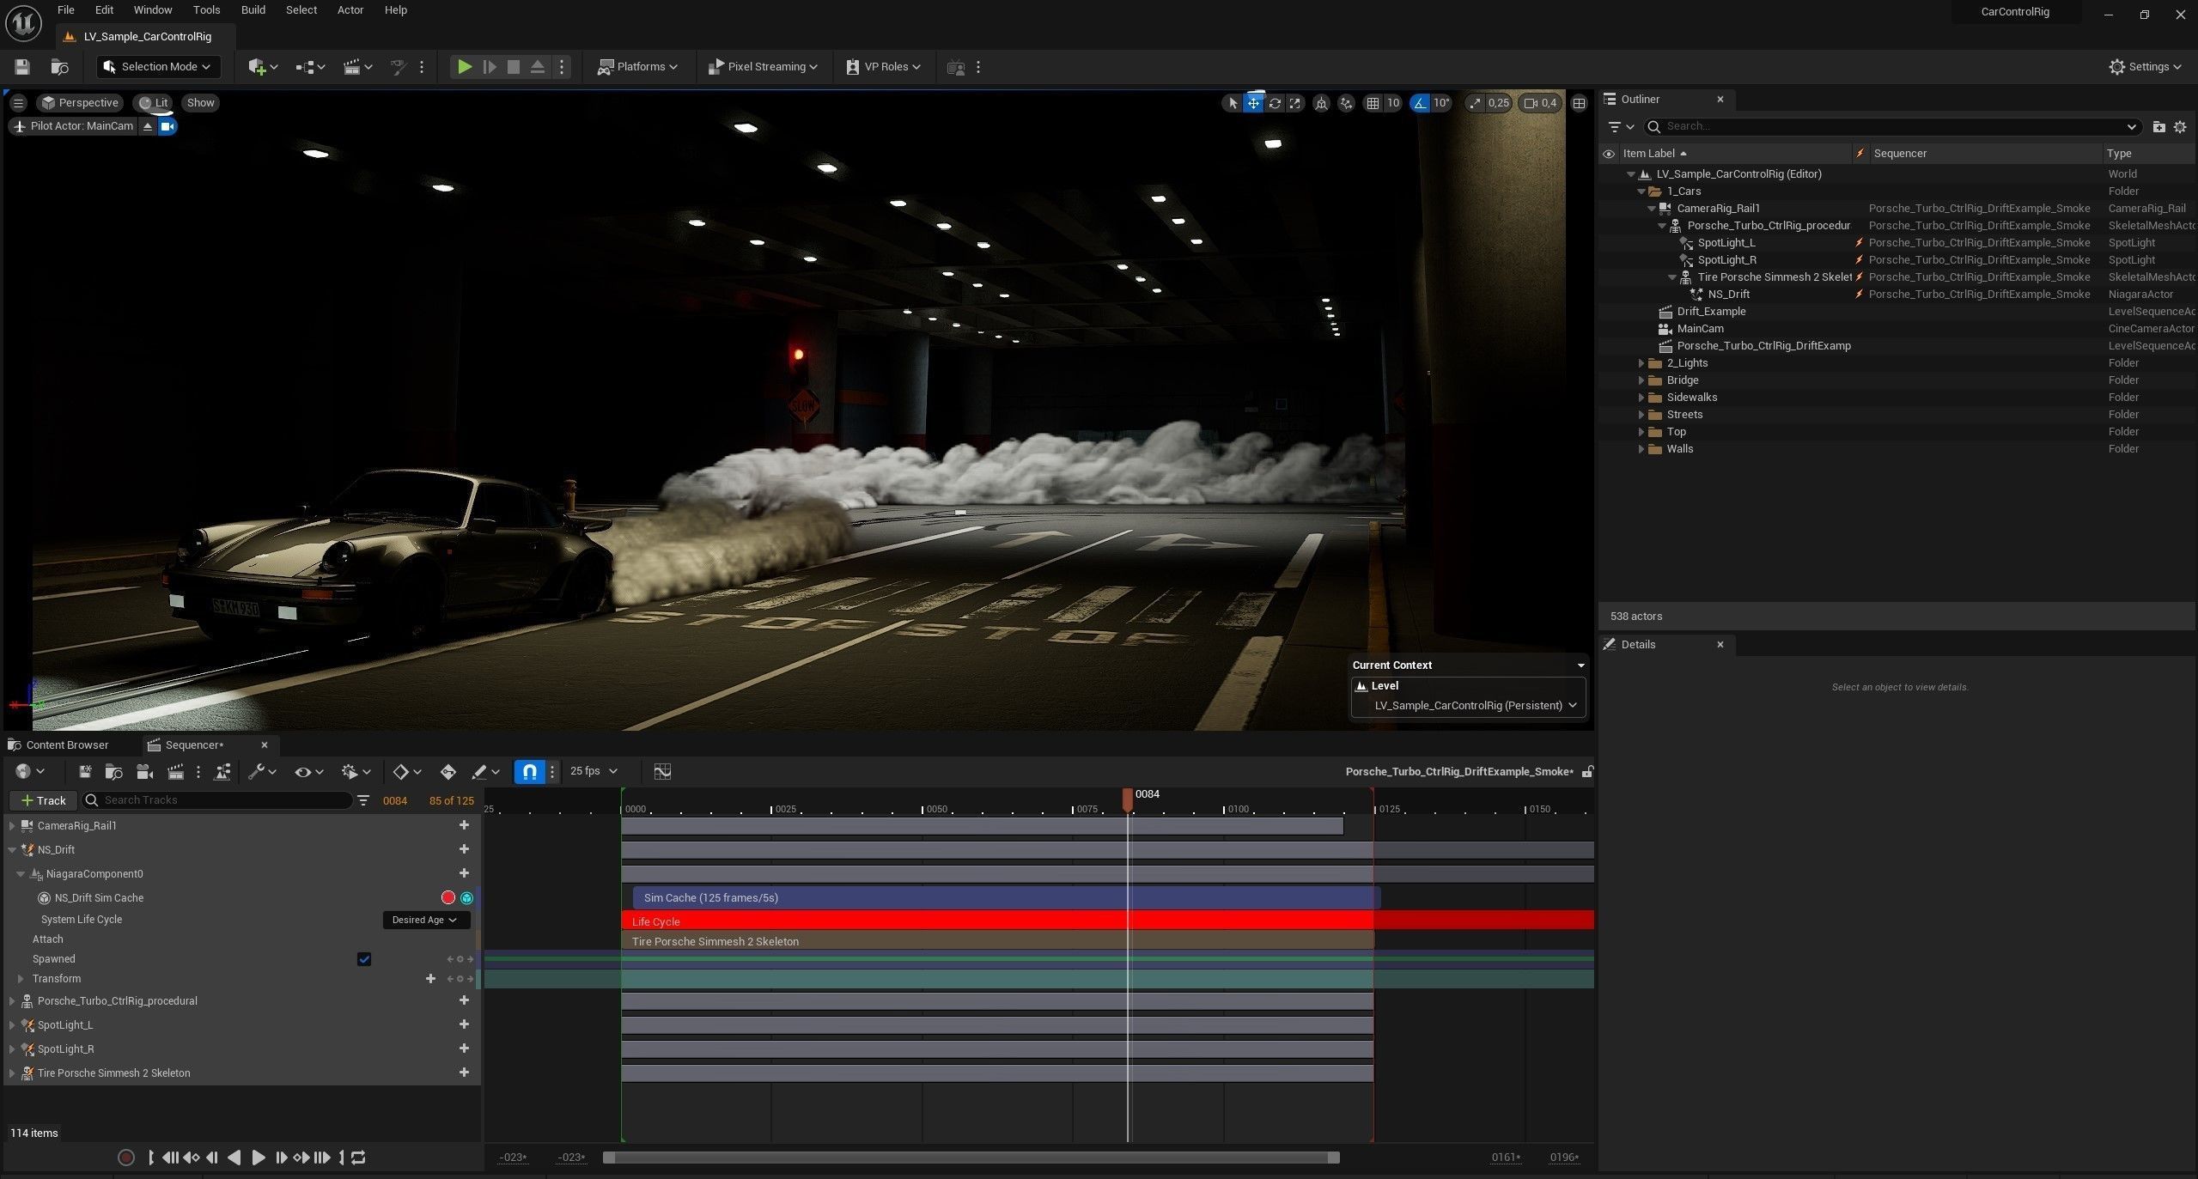Expand the 2_Lights folder in Outliner
The image size is (2198, 1179).
point(1641,363)
